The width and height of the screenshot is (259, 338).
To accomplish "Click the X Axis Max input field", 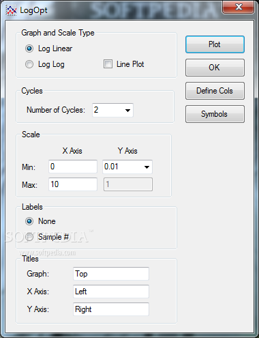I will pyautogui.click(x=73, y=184).
